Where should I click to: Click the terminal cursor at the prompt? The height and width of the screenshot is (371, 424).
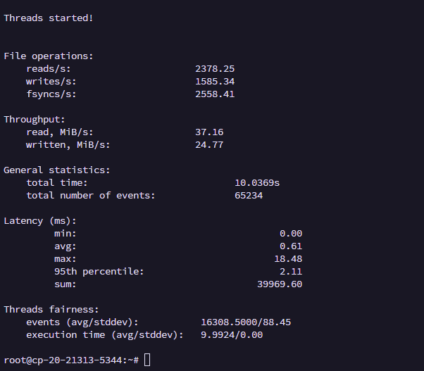coord(146,360)
